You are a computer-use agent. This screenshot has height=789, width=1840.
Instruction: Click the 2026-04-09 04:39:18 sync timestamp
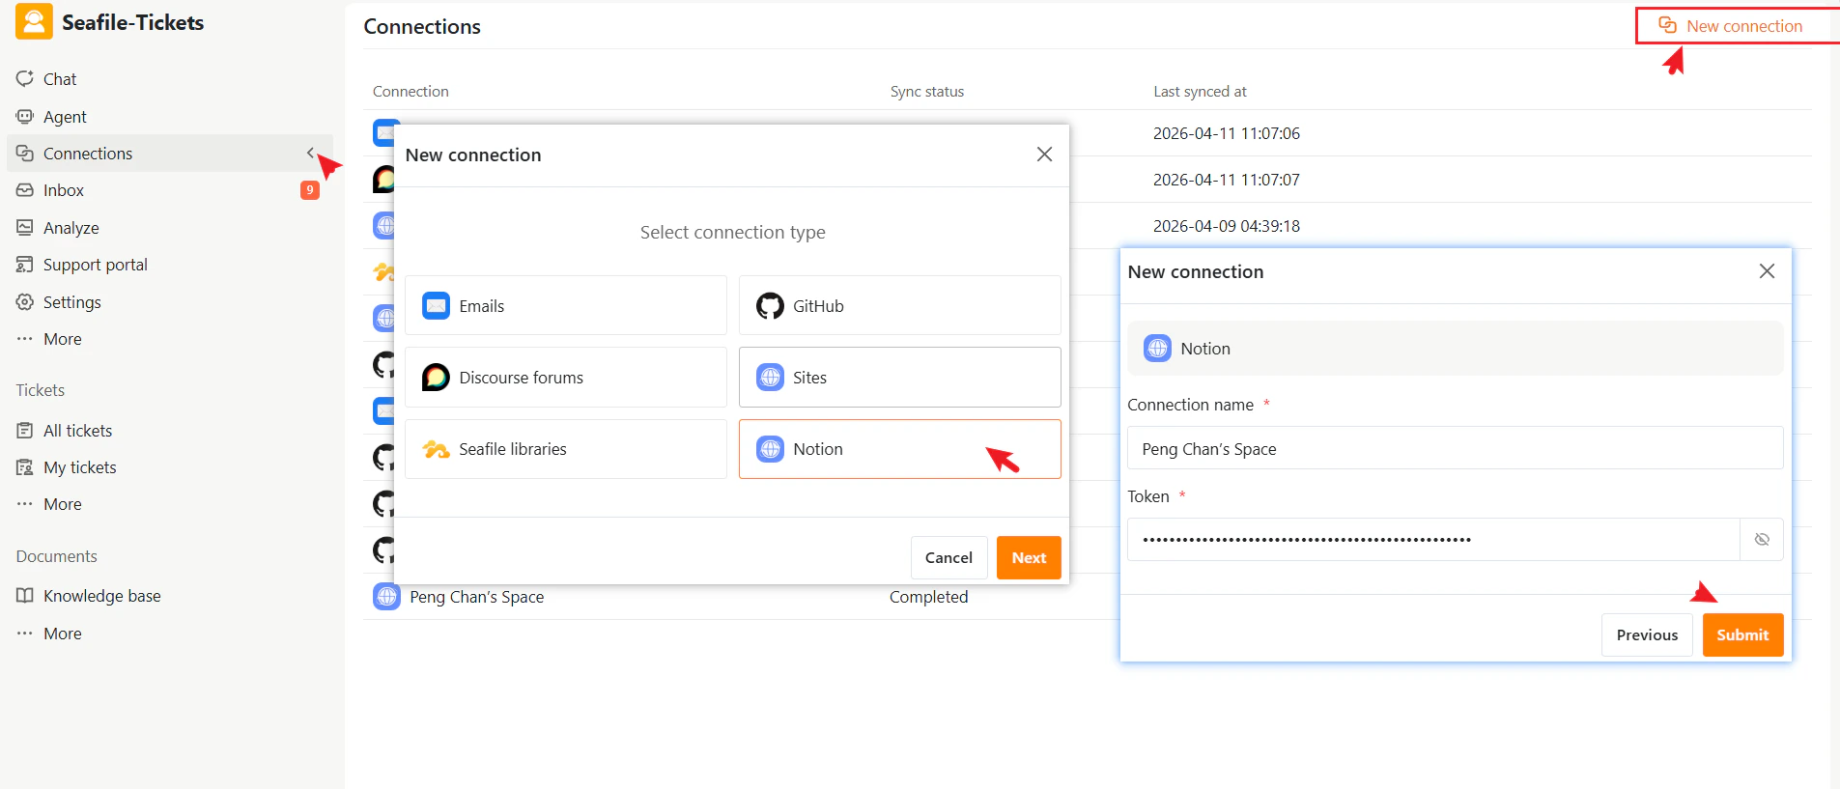coord(1227,226)
